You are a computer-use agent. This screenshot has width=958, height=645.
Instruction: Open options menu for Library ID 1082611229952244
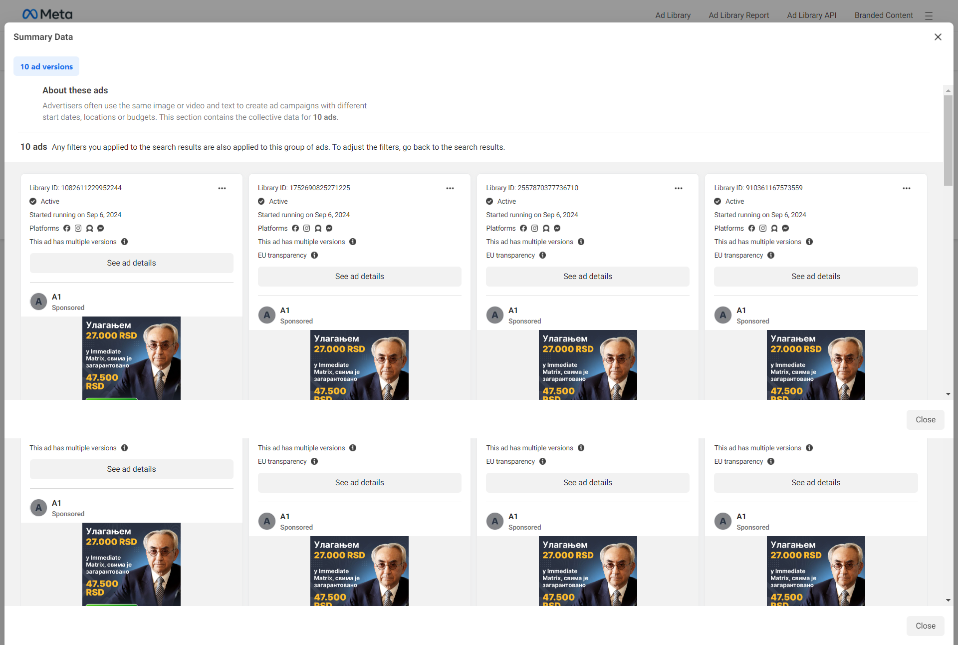(x=222, y=188)
